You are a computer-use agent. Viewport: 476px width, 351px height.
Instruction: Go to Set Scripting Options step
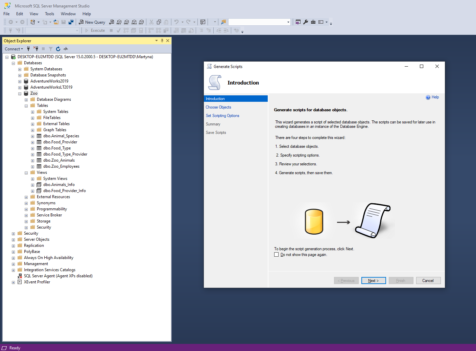(x=222, y=116)
